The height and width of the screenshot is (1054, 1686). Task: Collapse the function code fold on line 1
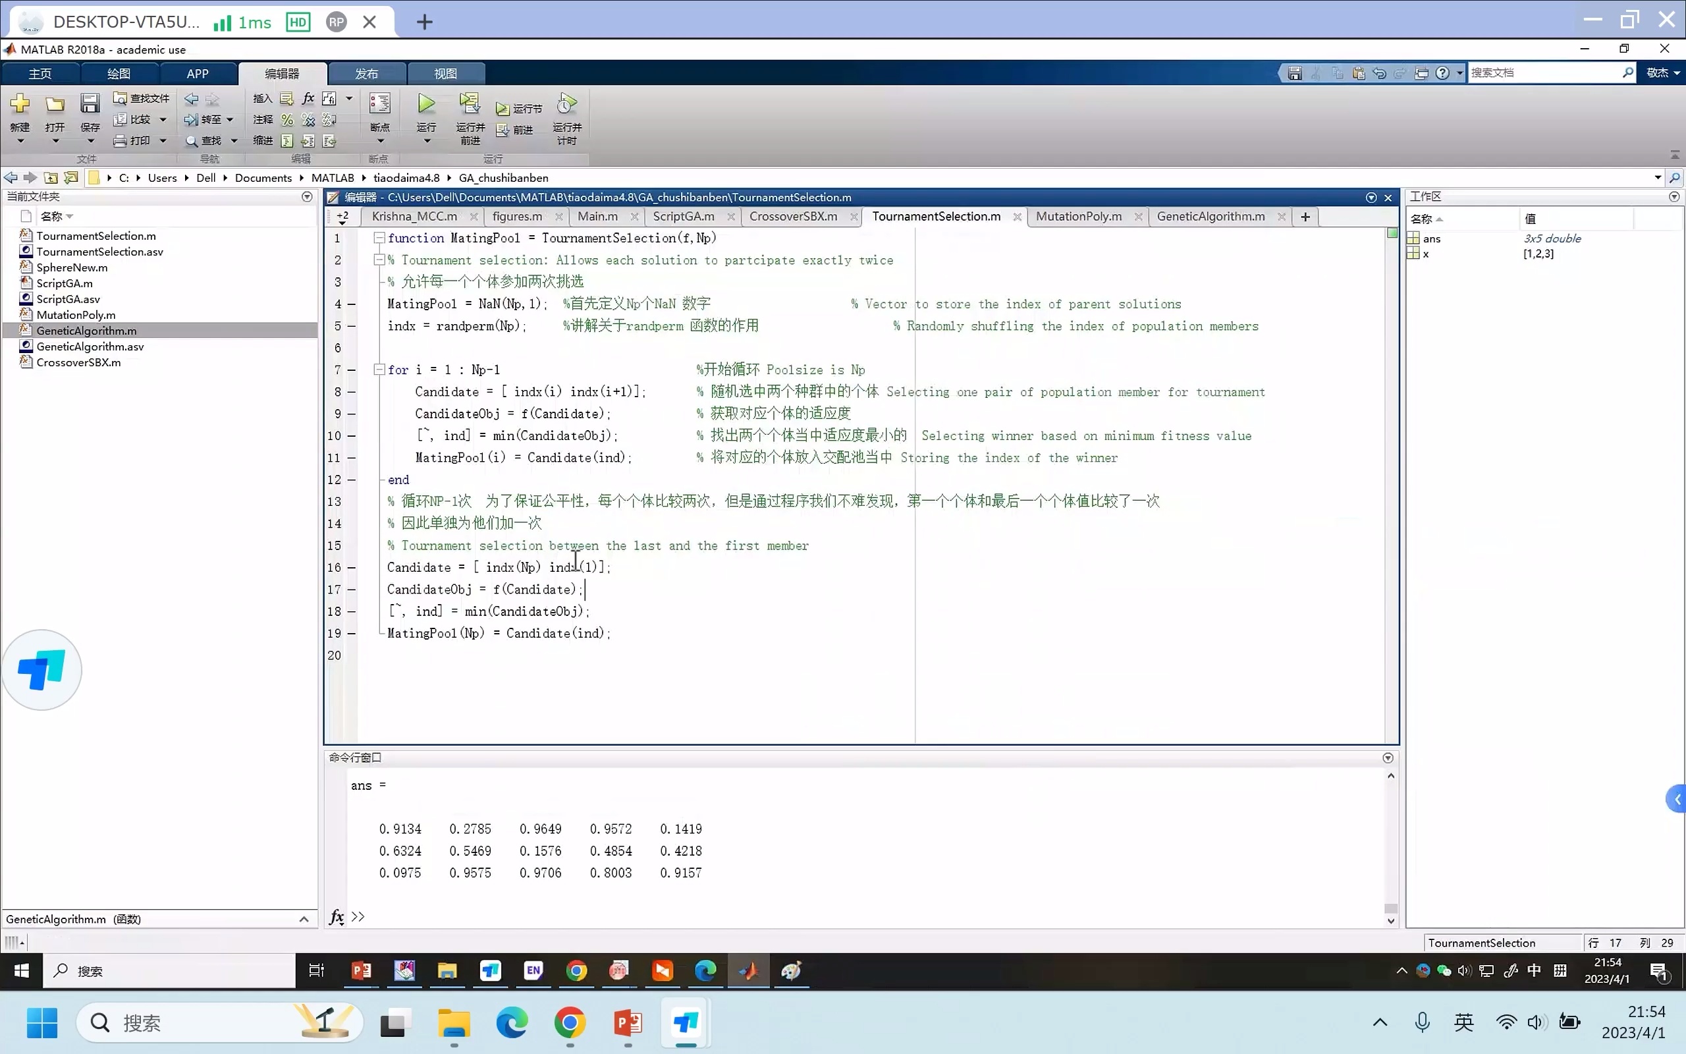[380, 238]
